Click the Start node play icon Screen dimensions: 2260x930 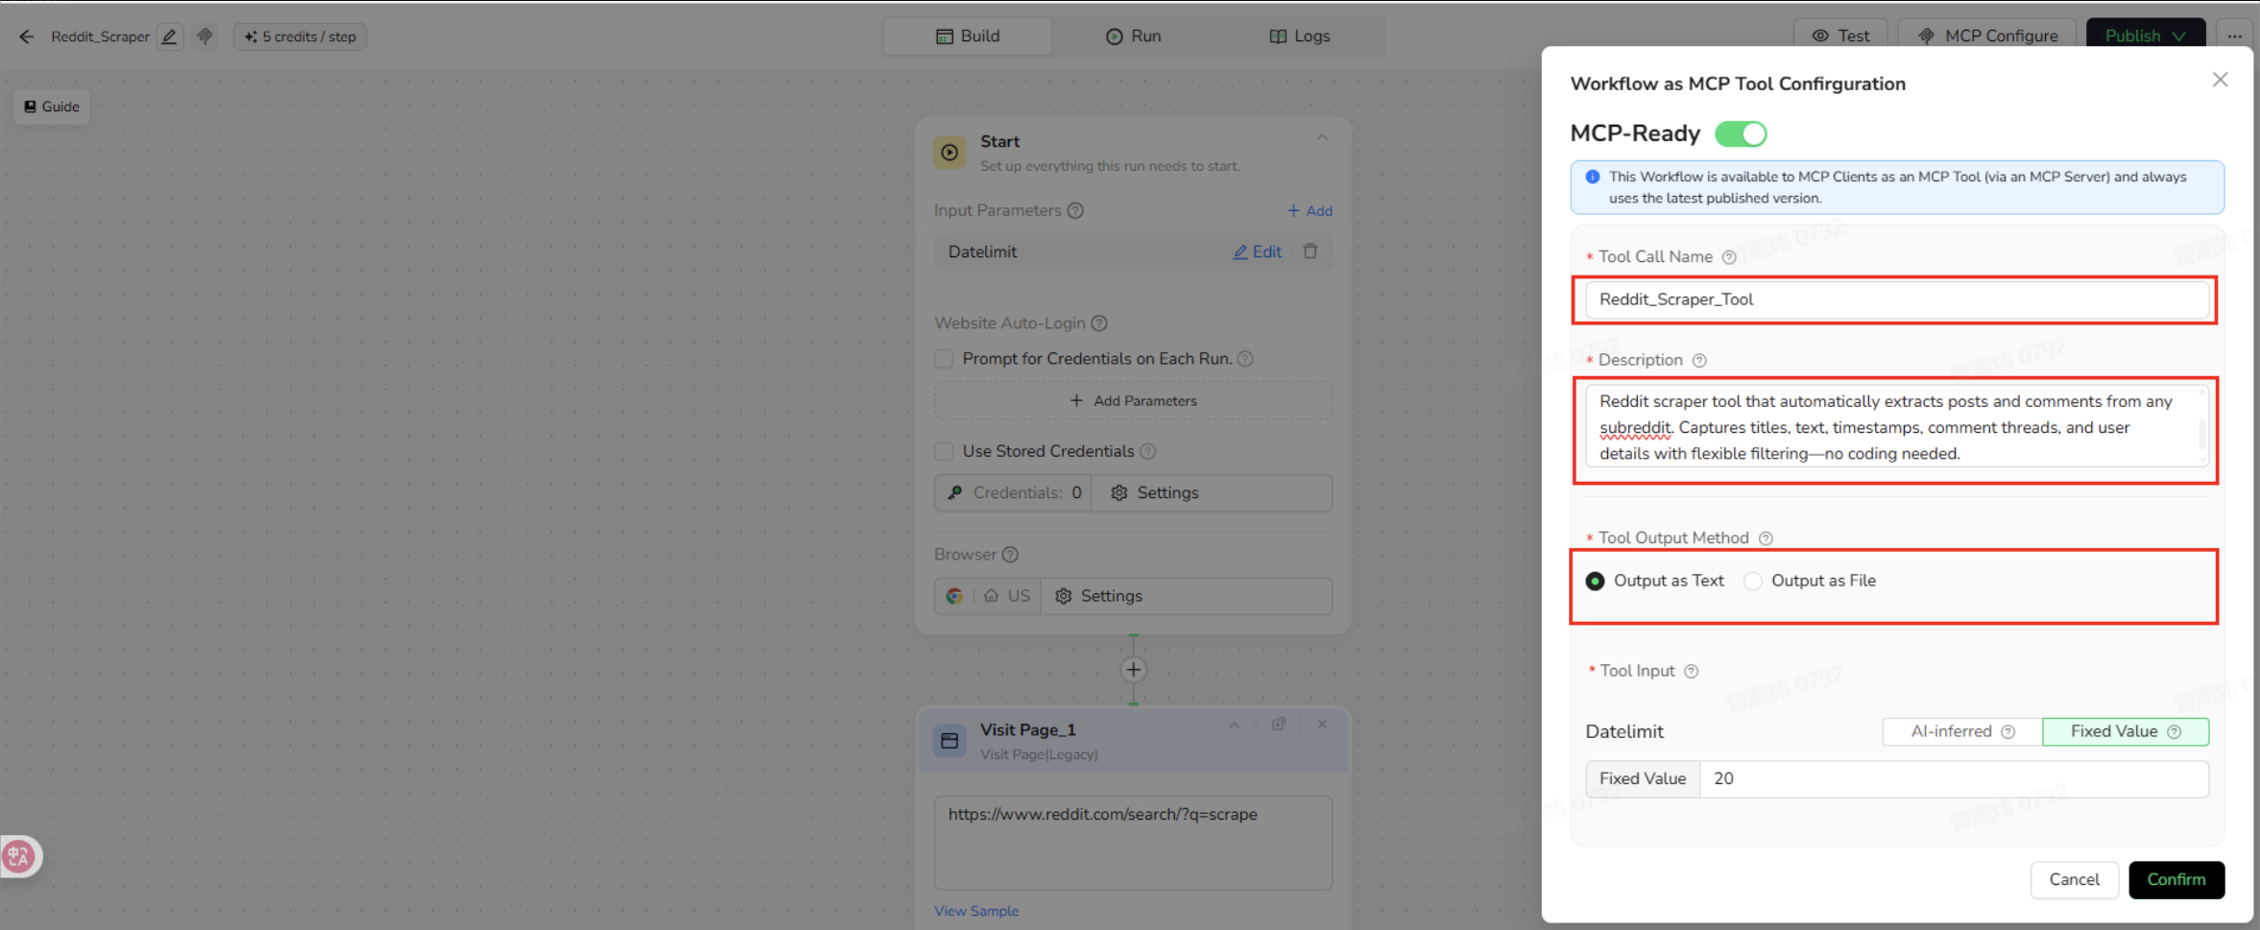pyautogui.click(x=950, y=152)
